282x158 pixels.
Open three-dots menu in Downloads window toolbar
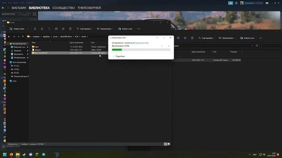pyautogui.click(x=260, y=38)
